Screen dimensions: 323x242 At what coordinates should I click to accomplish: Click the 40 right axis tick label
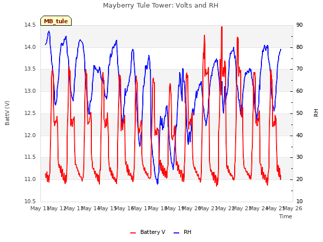click(x=299, y=136)
